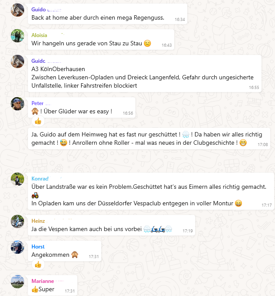The image size is (275, 296).
Task: Select the A3 KölnOberhausen traffic message
Action: click(145, 74)
